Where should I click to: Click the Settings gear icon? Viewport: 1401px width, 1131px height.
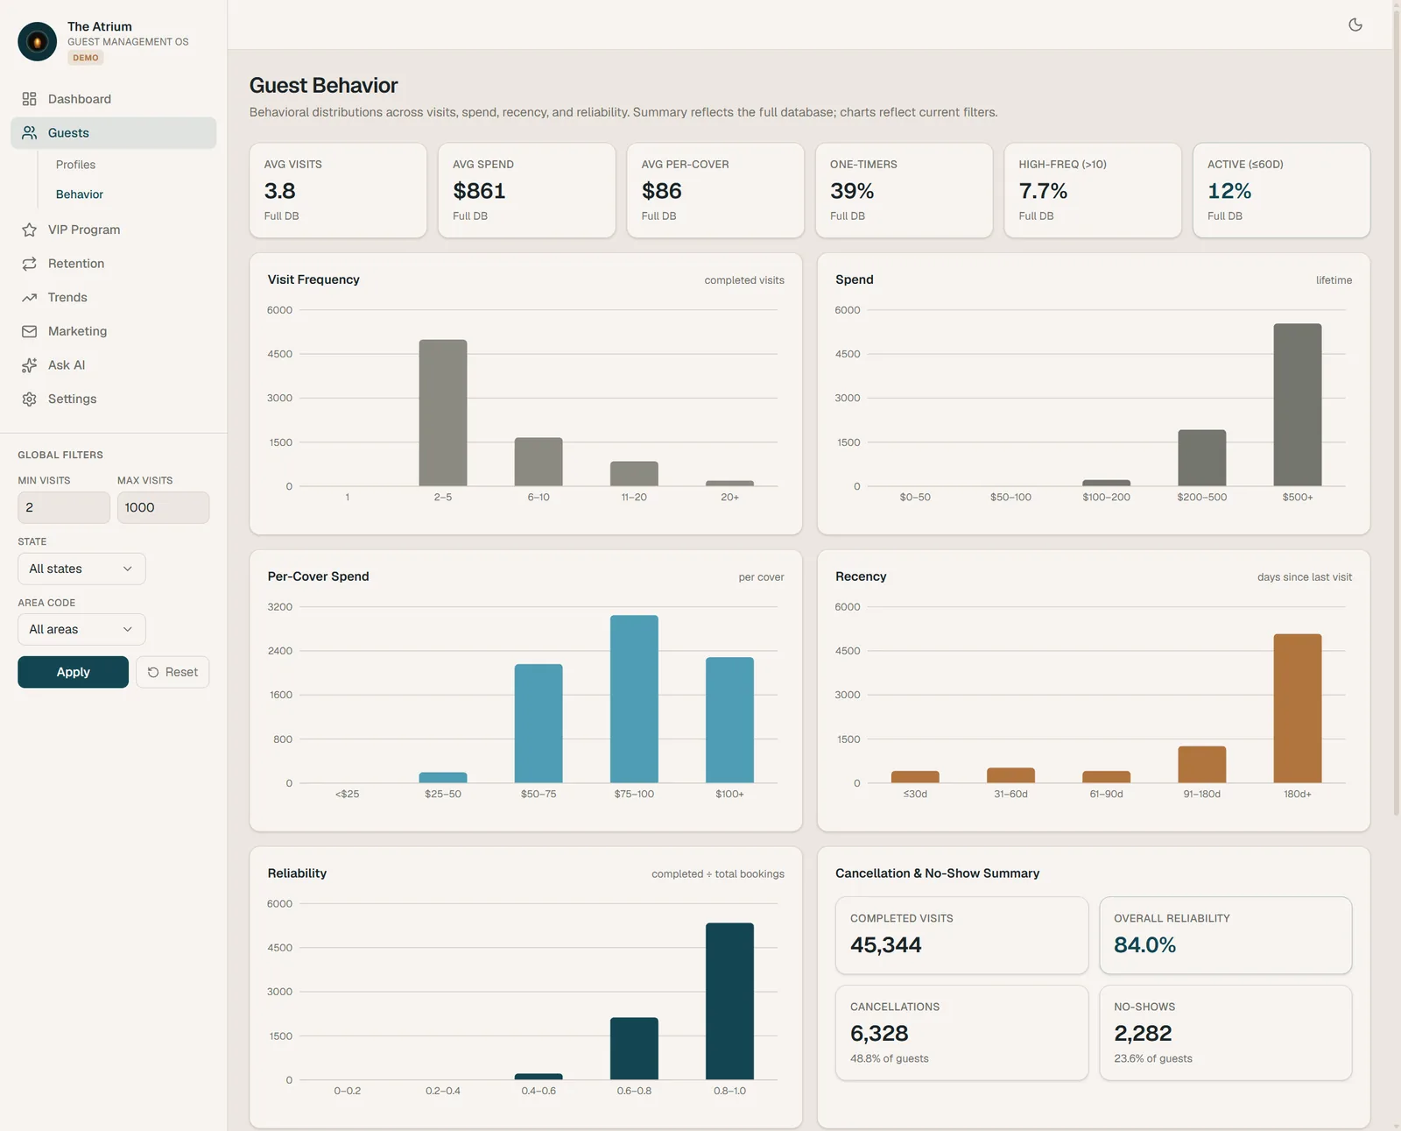pyautogui.click(x=29, y=399)
